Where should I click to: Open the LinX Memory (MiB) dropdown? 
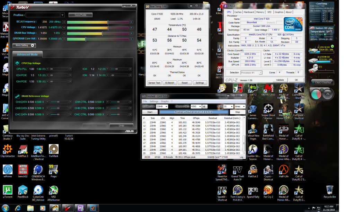(x=200, y=107)
